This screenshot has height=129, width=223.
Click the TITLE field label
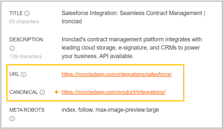[16, 13]
